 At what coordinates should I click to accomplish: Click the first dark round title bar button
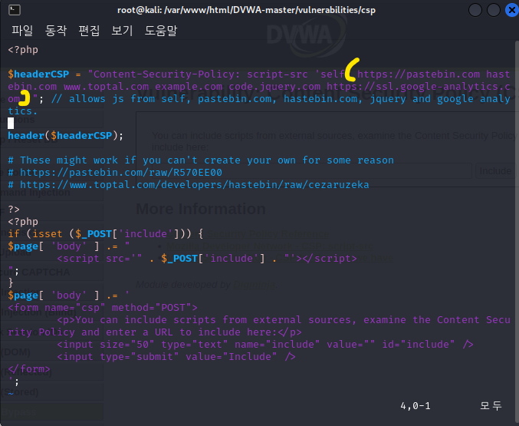[475, 10]
